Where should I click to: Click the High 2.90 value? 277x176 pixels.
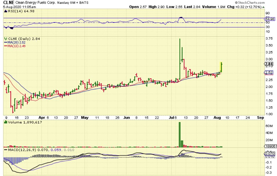[156, 7]
